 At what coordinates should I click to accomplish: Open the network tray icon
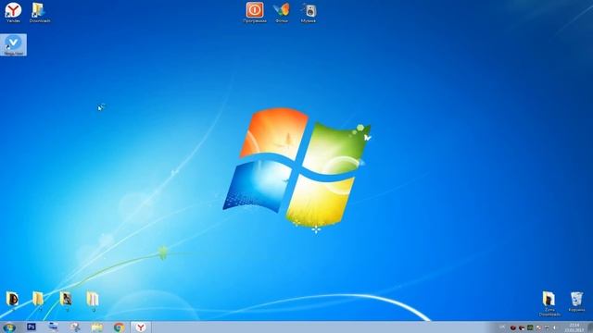click(x=547, y=327)
